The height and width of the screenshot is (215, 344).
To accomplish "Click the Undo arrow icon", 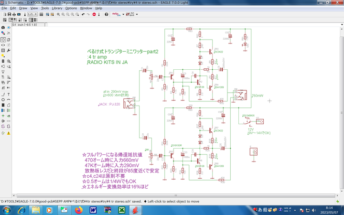I will click(x=83, y=14).
